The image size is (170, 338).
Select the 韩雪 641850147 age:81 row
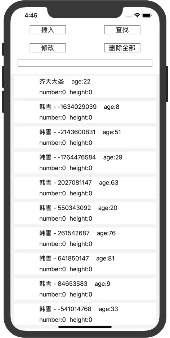pos(85,263)
